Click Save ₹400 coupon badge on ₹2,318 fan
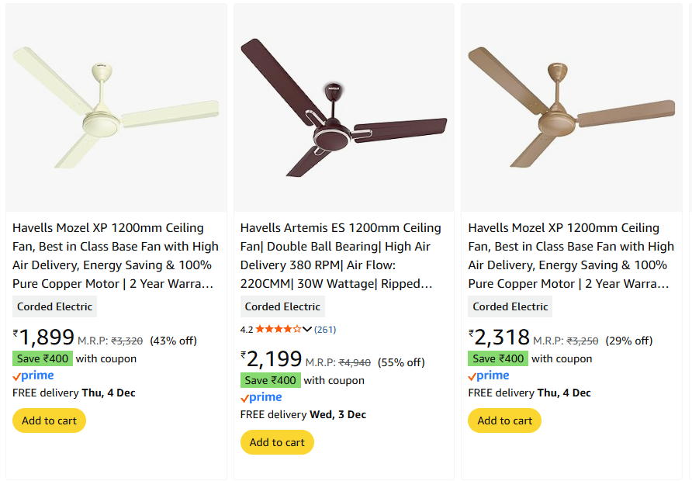 pos(498,358)
